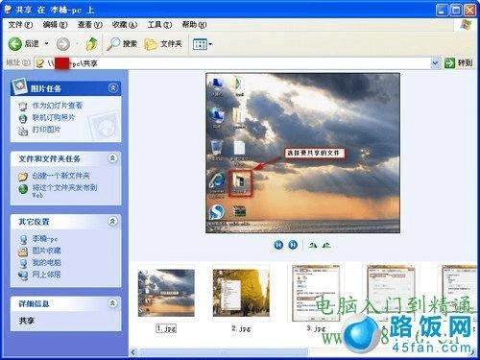Screen dimensions: 480x360
Task: Open the 收藏 menu
Action: 125,25
